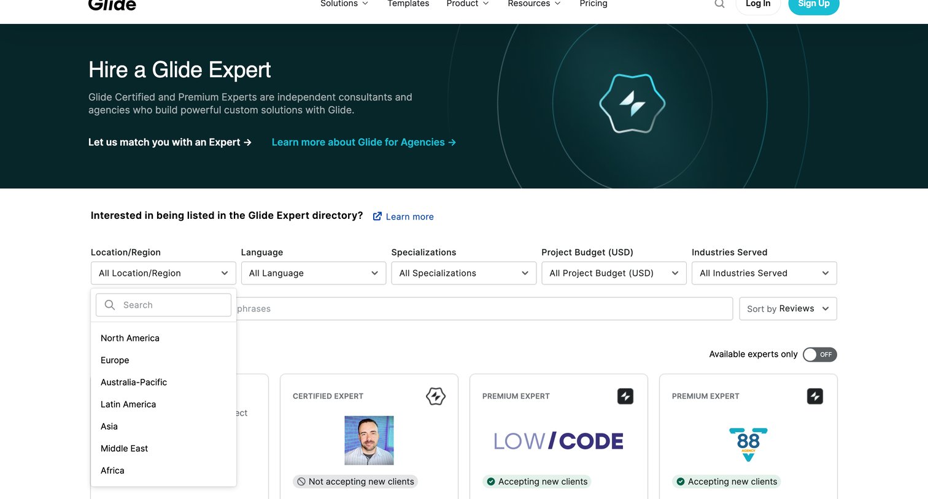Open the All Language dropdown
The width and height of the screenshot is (928, 499).
(x=314, y=273)
